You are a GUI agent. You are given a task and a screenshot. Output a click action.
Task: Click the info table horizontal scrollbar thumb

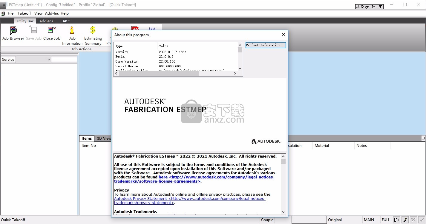pyautogui.click(x=159, y=73)
